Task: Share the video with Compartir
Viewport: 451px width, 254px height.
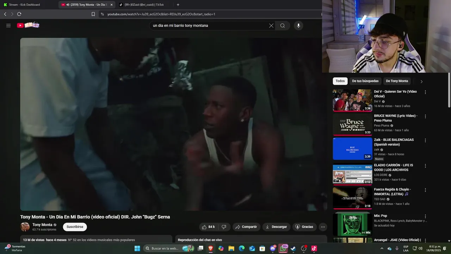Action: (246, 227)
